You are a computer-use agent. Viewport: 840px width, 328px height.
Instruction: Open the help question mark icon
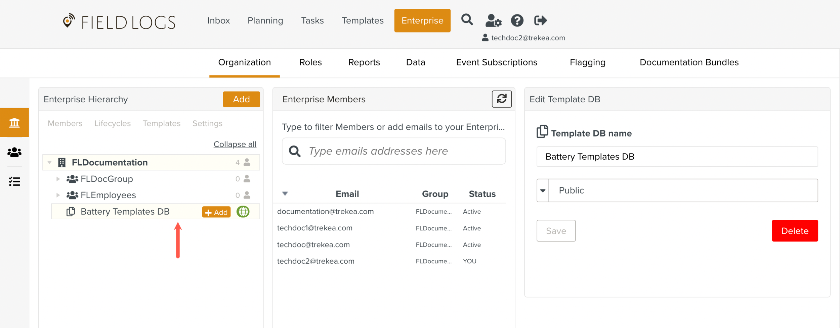517,21
